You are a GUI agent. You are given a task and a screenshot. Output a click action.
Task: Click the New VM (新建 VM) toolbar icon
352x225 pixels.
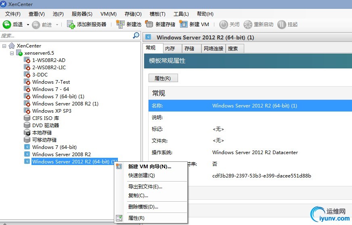click(x=183, y=24)
